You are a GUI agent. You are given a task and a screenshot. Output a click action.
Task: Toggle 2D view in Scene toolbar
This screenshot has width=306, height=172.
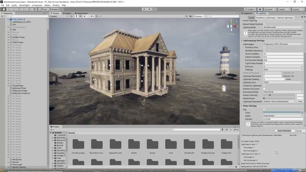[x=71, y=16]
